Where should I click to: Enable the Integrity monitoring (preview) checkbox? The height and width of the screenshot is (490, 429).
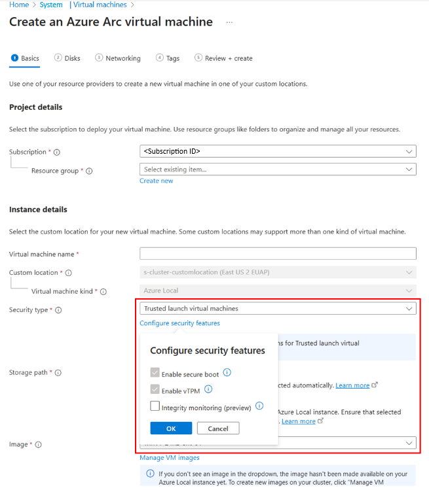point(155,407)
